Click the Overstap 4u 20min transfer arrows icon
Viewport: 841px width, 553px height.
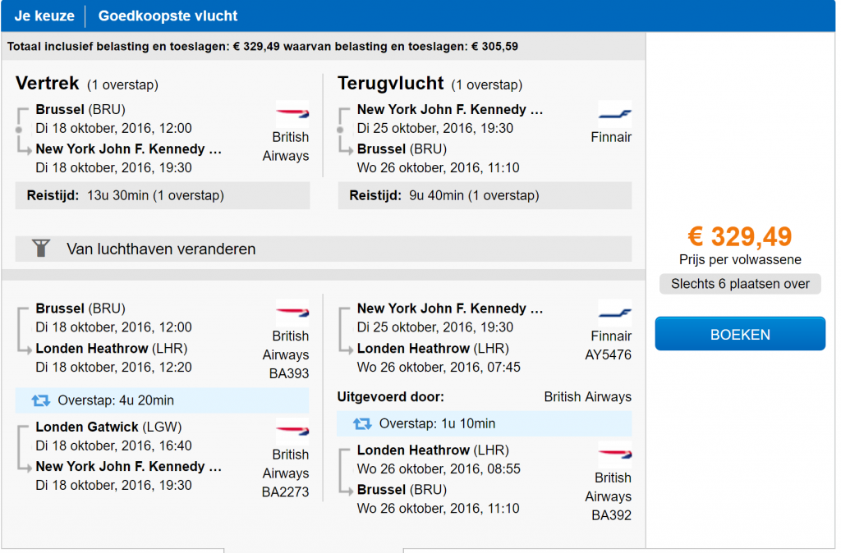point(41,400)
